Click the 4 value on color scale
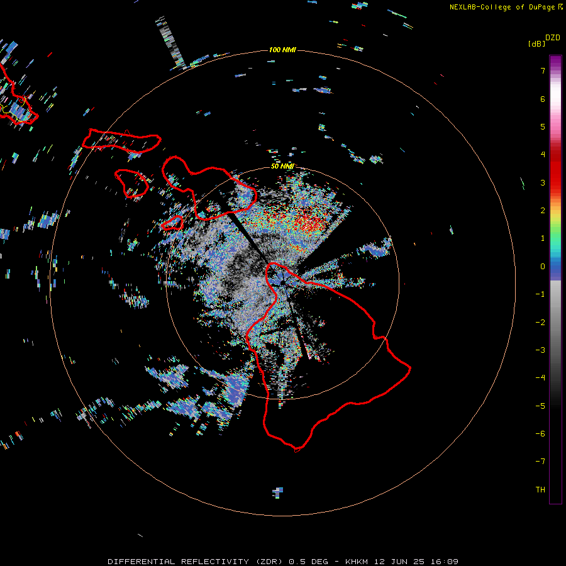Viewport: 566px width, 566px height. point(543,155)
